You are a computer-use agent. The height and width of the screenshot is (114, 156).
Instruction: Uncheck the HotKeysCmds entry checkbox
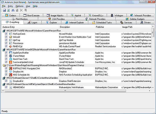pos(6,34)
